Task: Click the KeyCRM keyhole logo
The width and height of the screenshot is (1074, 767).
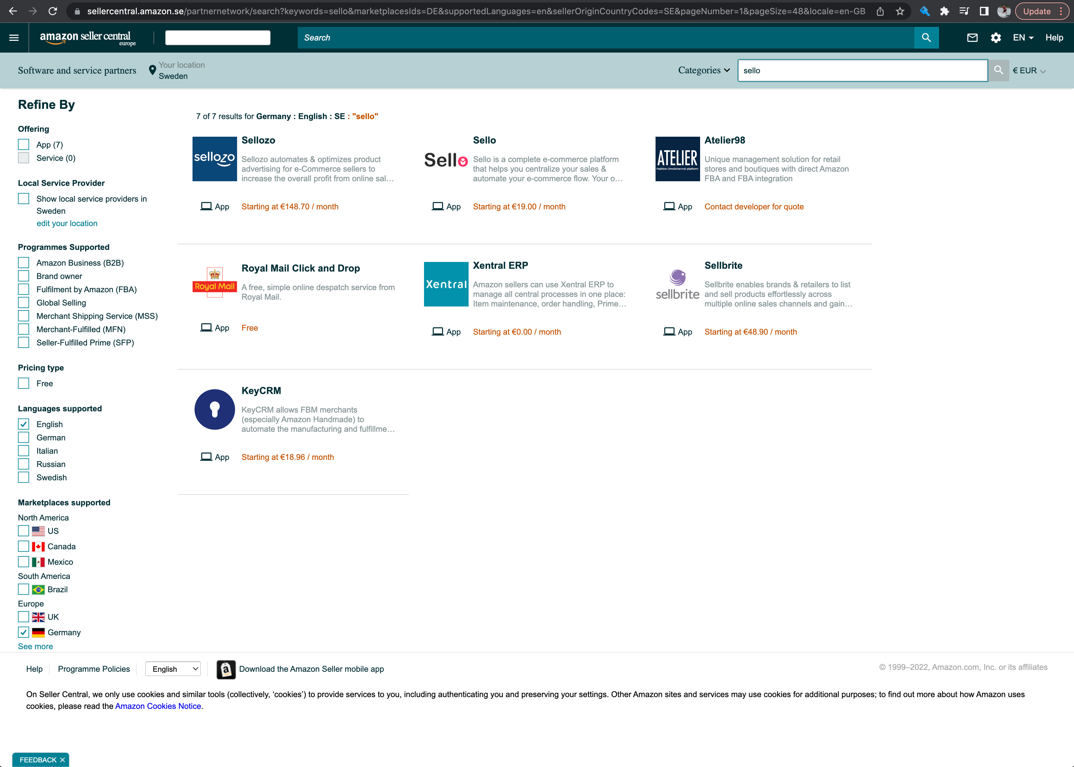Action: pyautogui.click(x=214, y=409)
